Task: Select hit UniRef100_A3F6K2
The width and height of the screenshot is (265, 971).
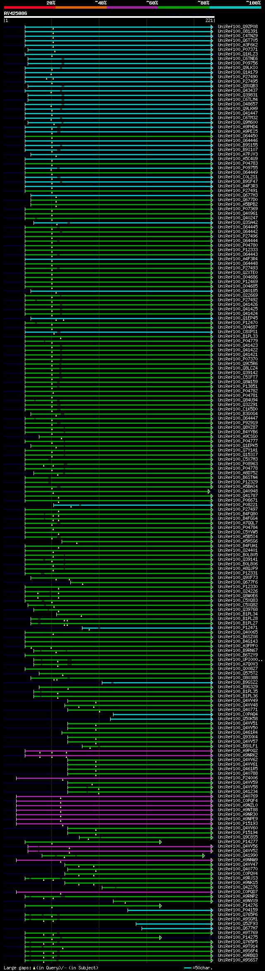Action: [238, 45]
